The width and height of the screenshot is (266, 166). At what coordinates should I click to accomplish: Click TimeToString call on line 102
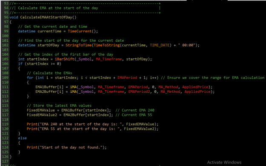(x=107, y=45)
